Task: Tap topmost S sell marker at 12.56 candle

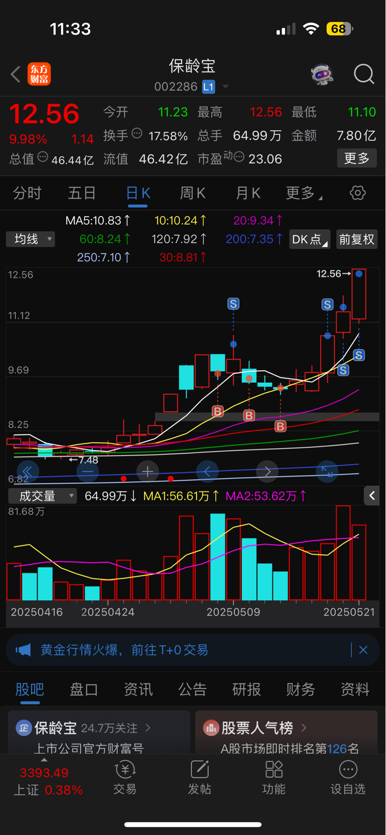Action: point(358,356)
